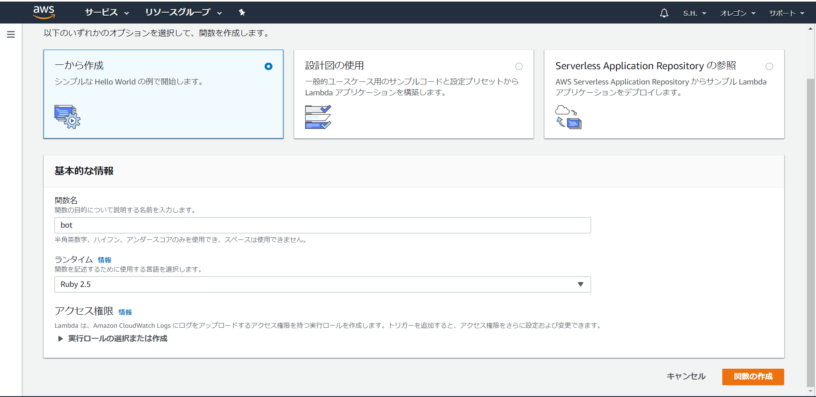Image resolution: width=816 pixels, height=397 pixels.
Task: Click the 一から作成 gear window icon
Action: pos(68,117)
